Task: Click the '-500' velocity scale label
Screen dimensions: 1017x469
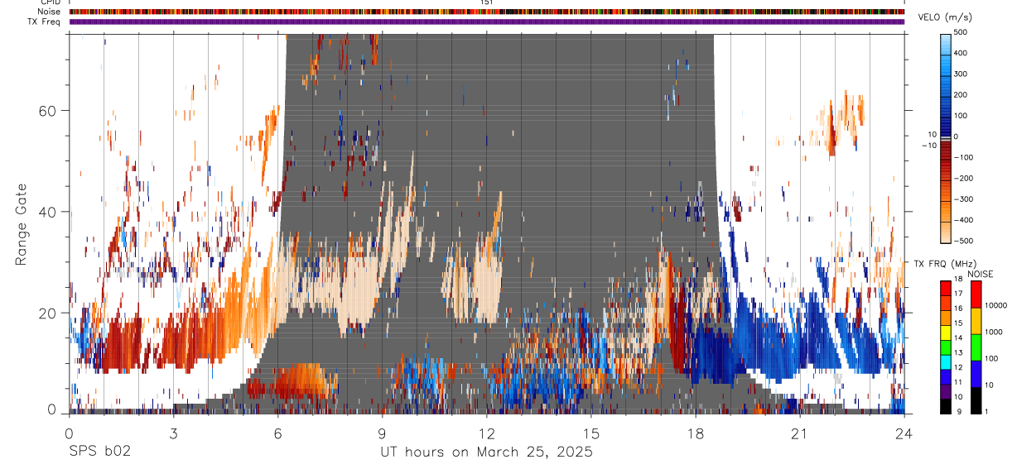Action: (965, 242)
